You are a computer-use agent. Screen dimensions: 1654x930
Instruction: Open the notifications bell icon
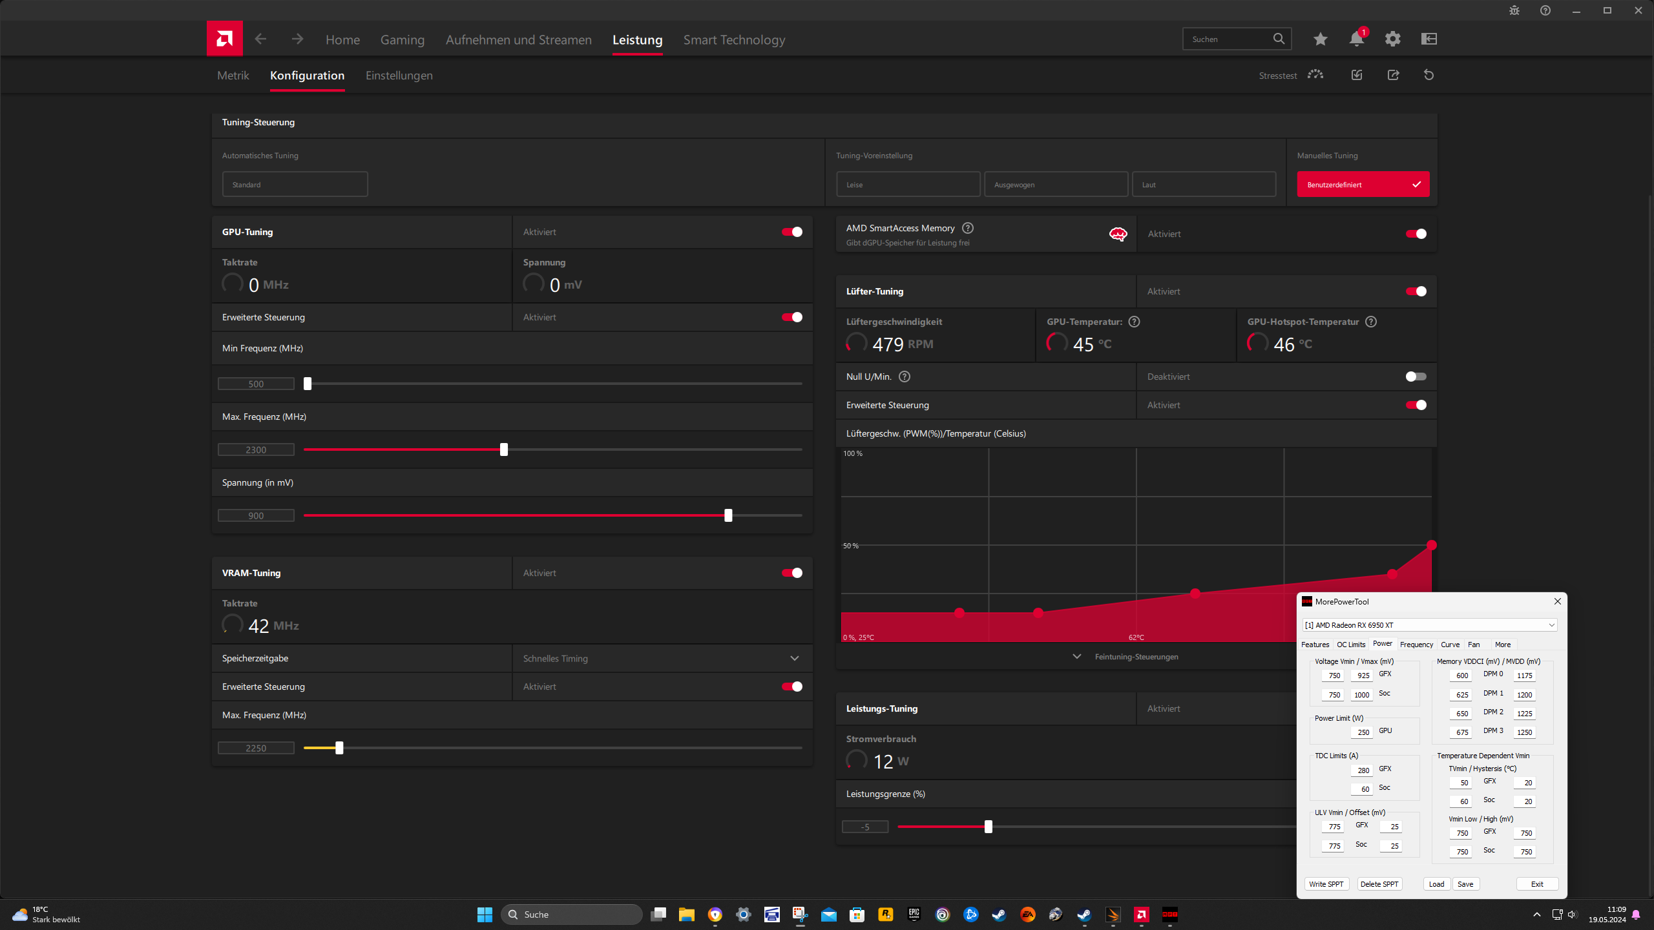[1356, 39]
